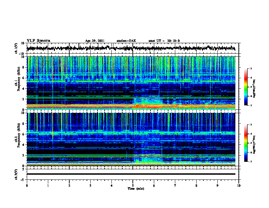Click the '-7' tick on the ch.1 colorbar

click(251, 105)
